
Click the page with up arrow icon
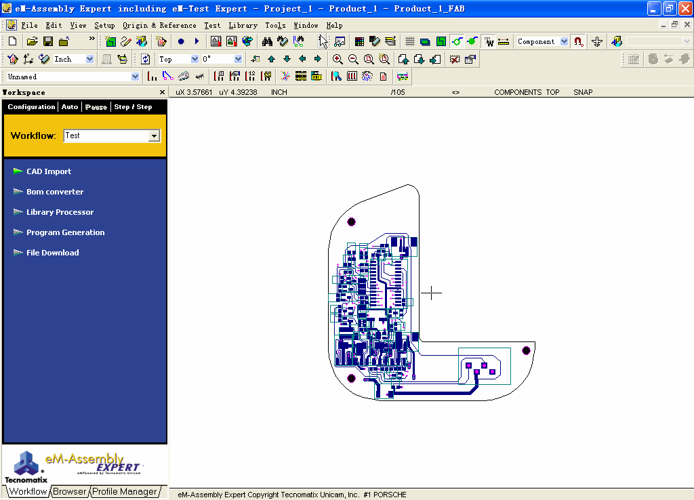click(403, 59)
